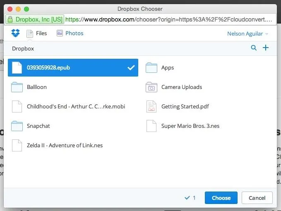This screenshot has width=281, height=211.
Task: Deselect 0393059928.epub via its checkmark
Action: [x=131, y=67]
